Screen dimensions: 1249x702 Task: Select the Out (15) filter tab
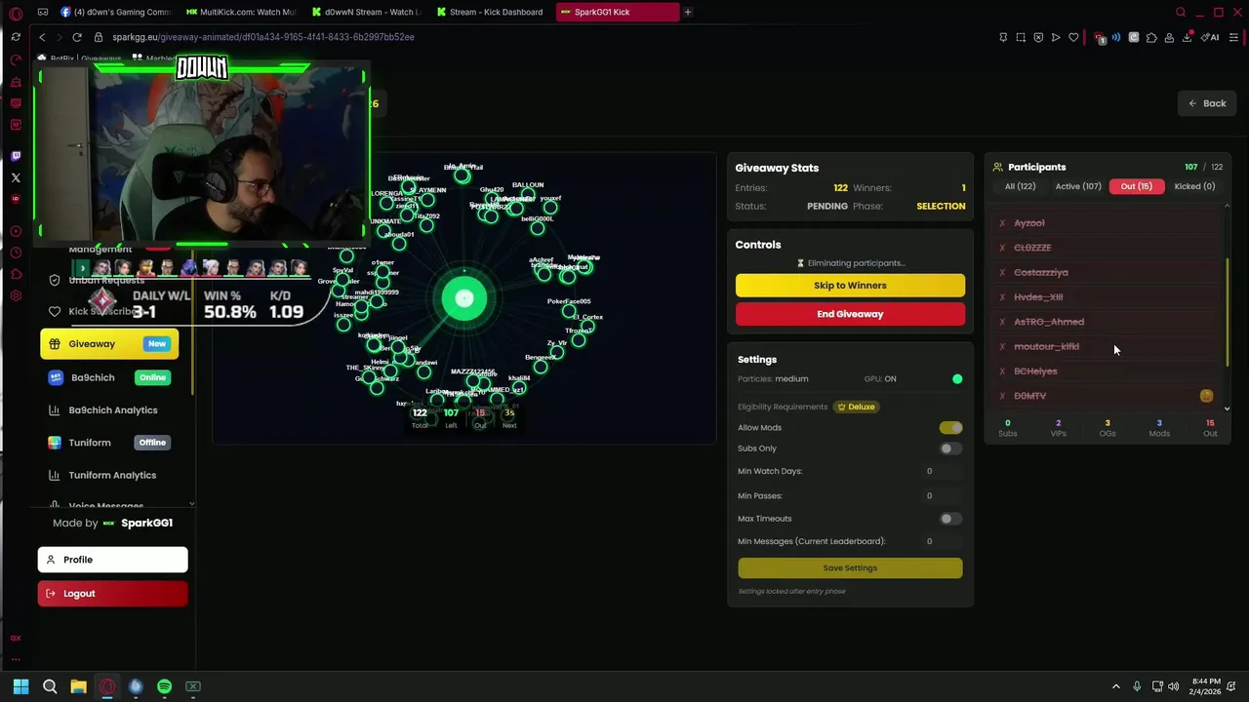(1137, 186)
